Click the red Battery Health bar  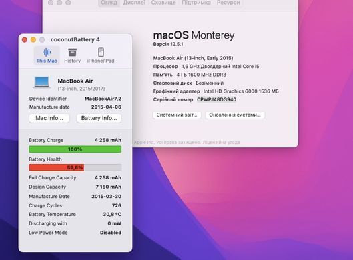point(75,167)
